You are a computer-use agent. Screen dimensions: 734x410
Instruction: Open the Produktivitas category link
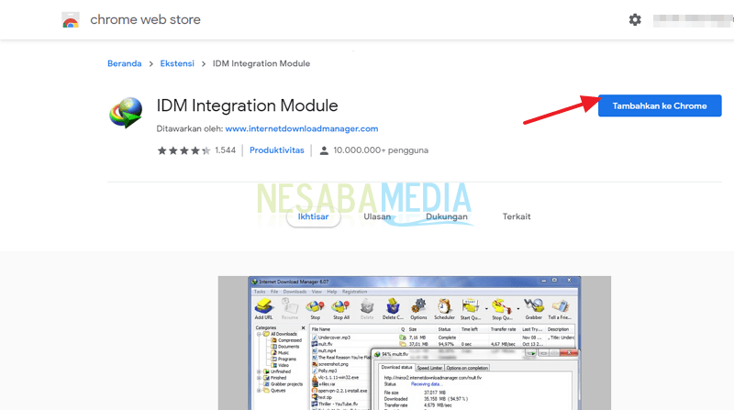pyautogui.click(x=277, y=150)
